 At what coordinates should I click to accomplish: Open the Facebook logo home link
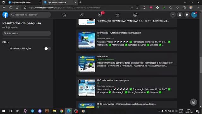(5, 15)
